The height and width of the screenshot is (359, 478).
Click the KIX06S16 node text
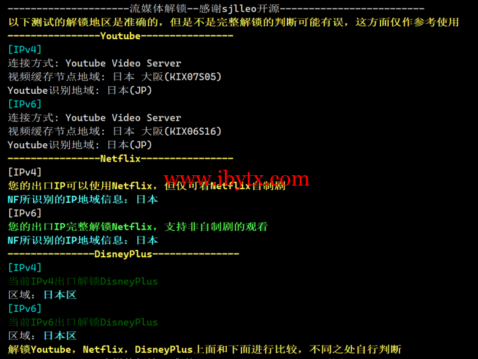[192, 131]
